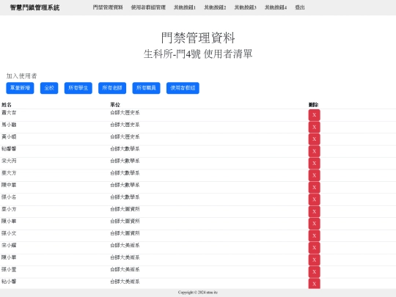This screenshot has width=396, height=297.
Task: Add a single user with 單筆新增
Action: (x=20, y=88)
